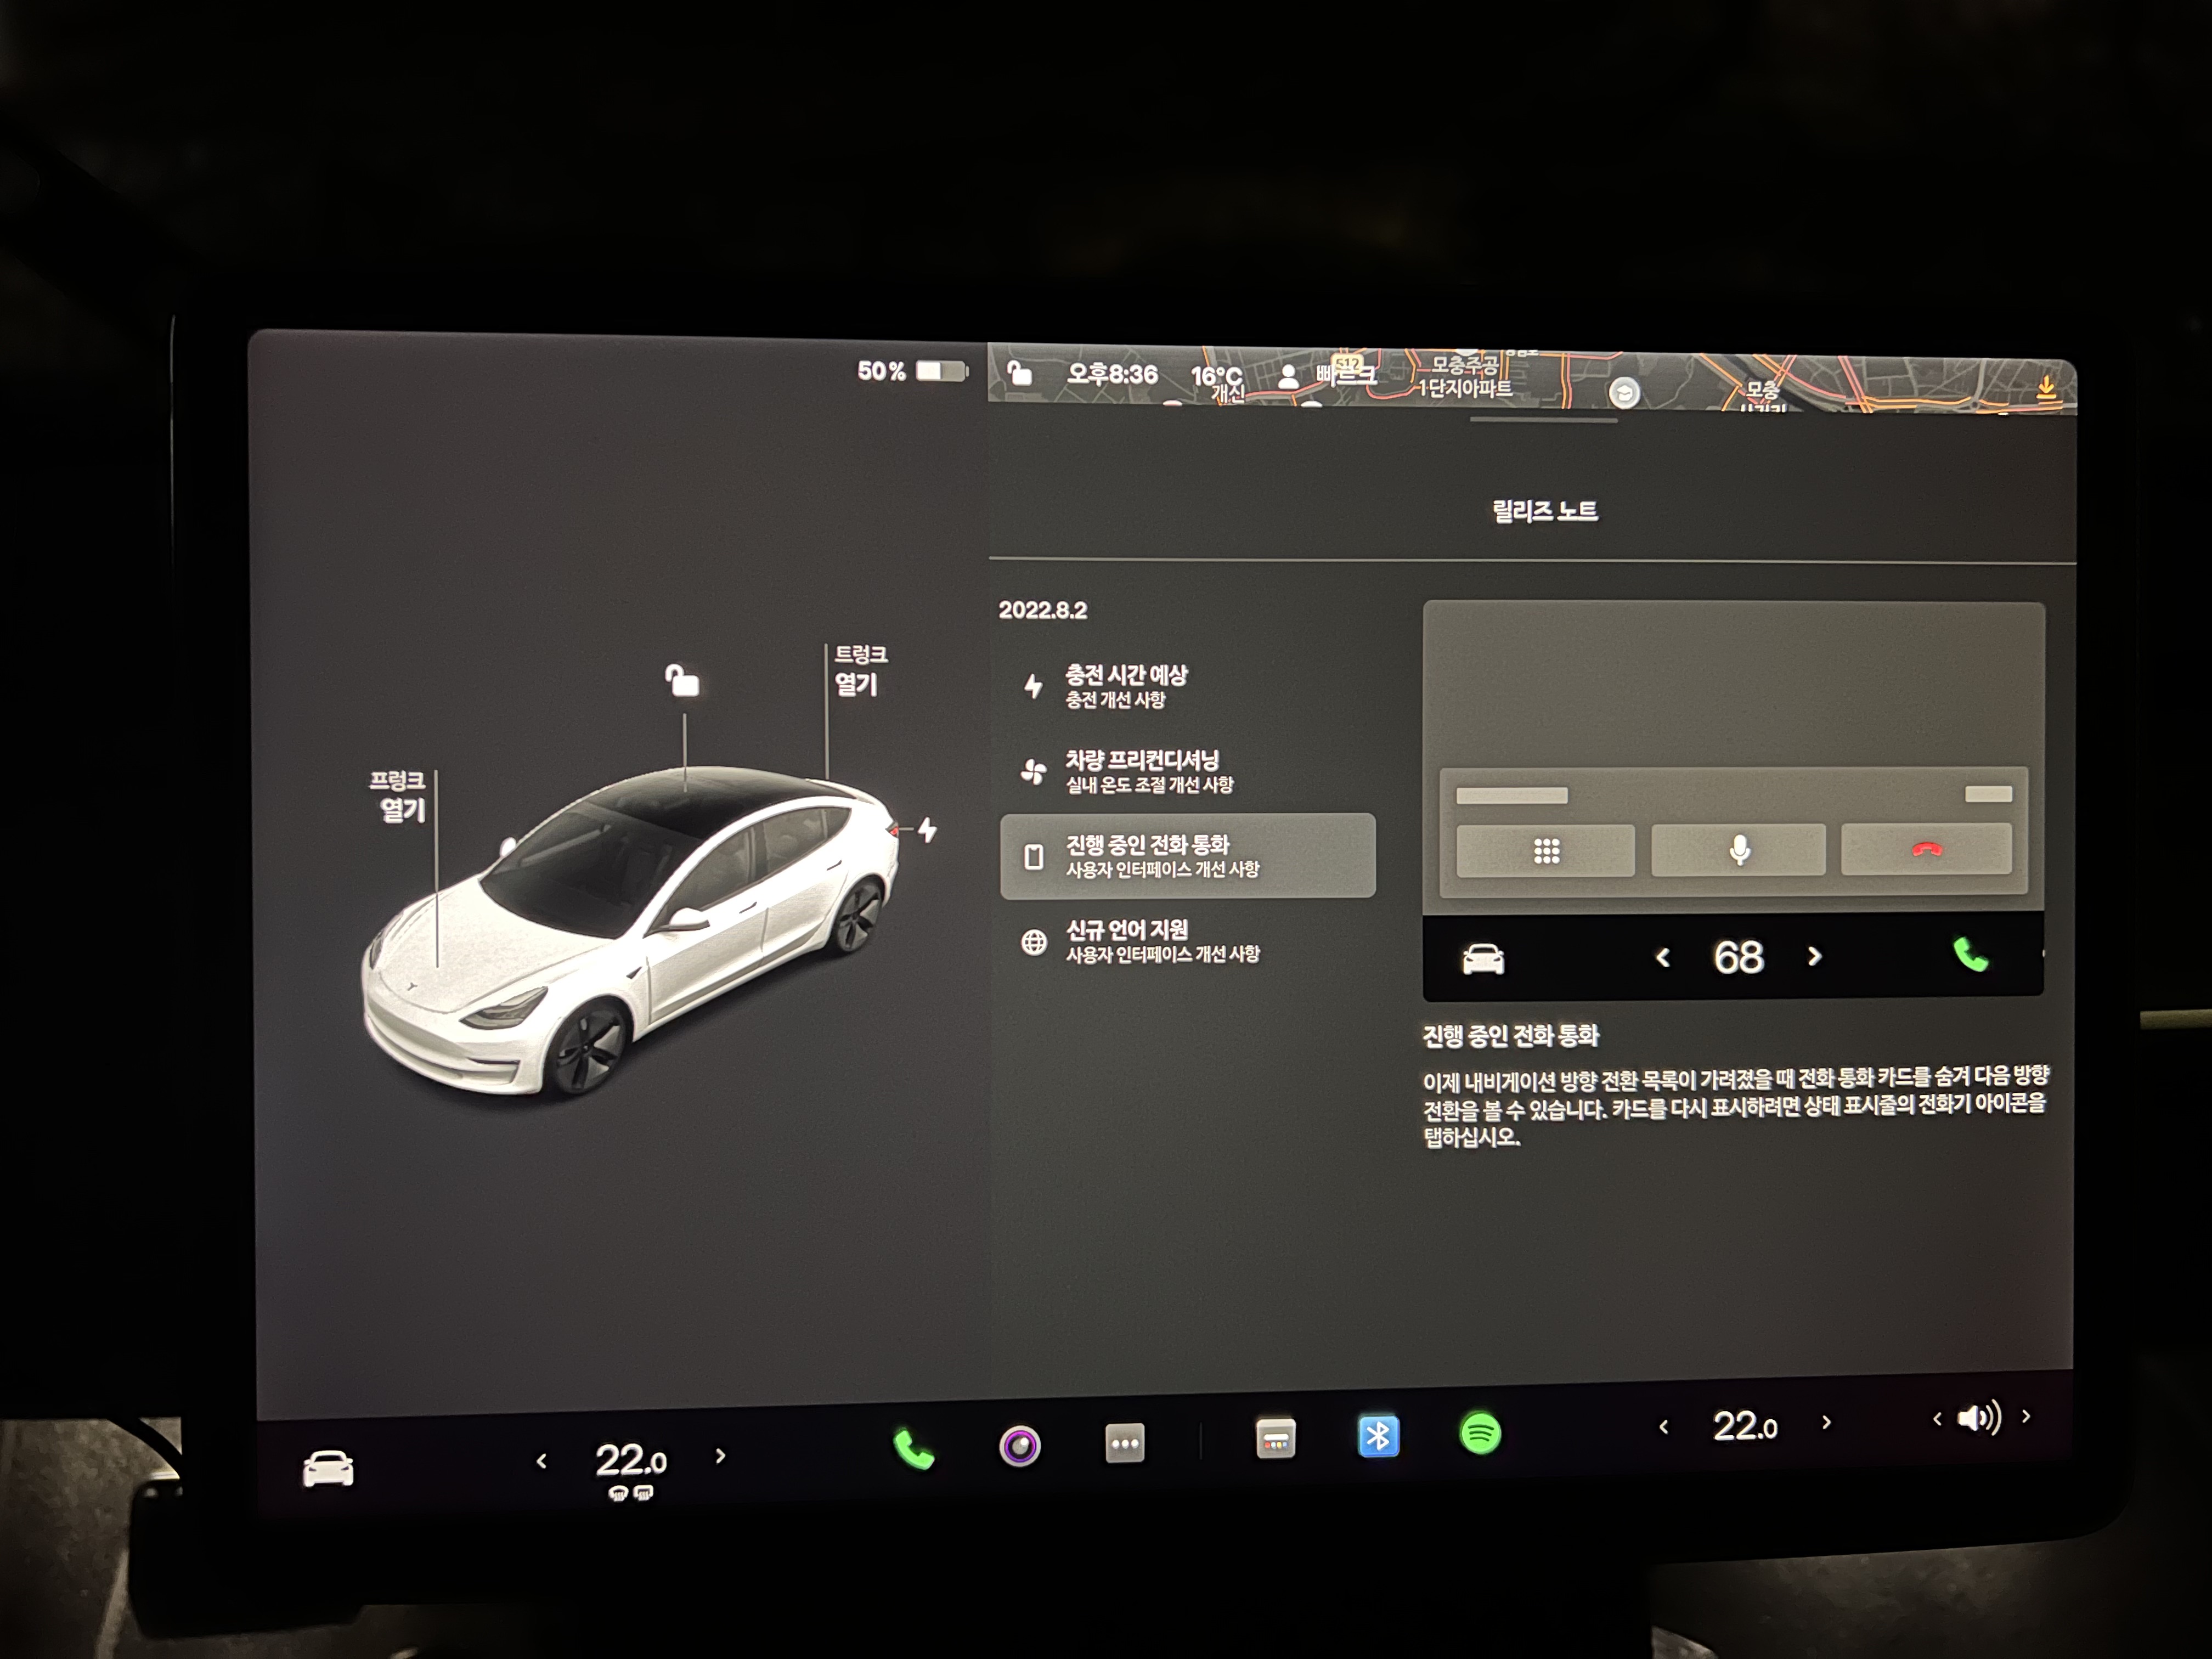Tap the charge port lightning icon
Viewport: 2212px width, 1659px height.
[928, 830]
